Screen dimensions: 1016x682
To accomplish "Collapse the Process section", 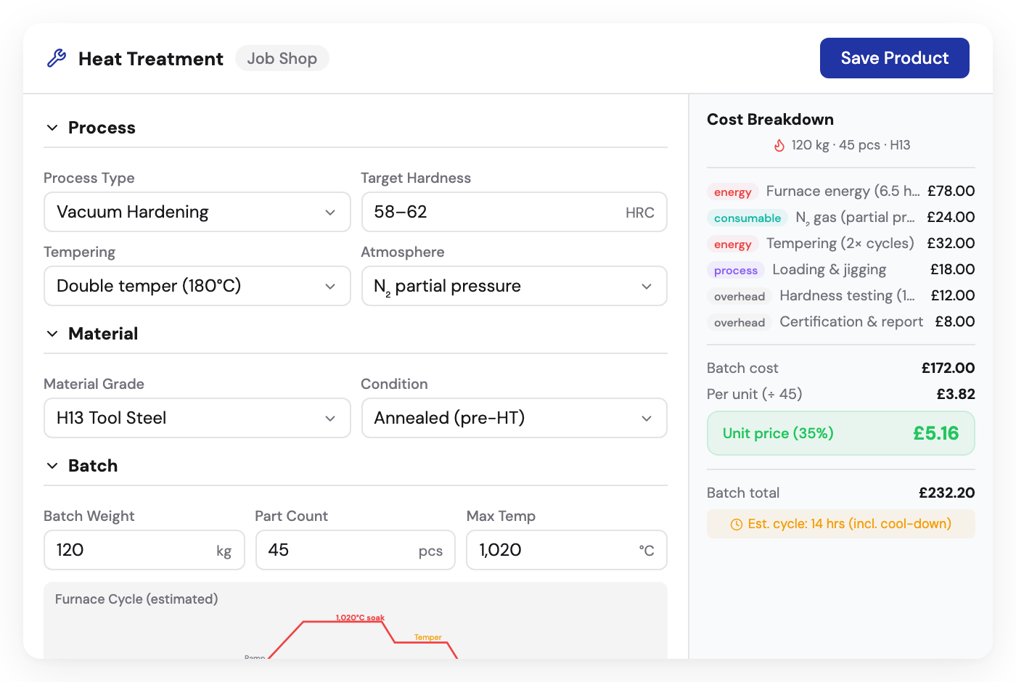I will [52, 127].
